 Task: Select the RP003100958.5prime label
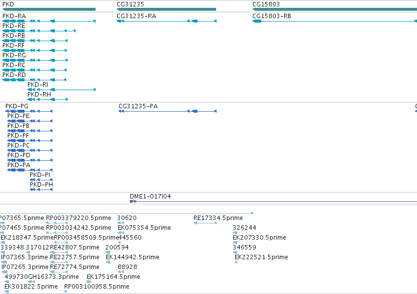pyautogui.click(x=97, y=287)
